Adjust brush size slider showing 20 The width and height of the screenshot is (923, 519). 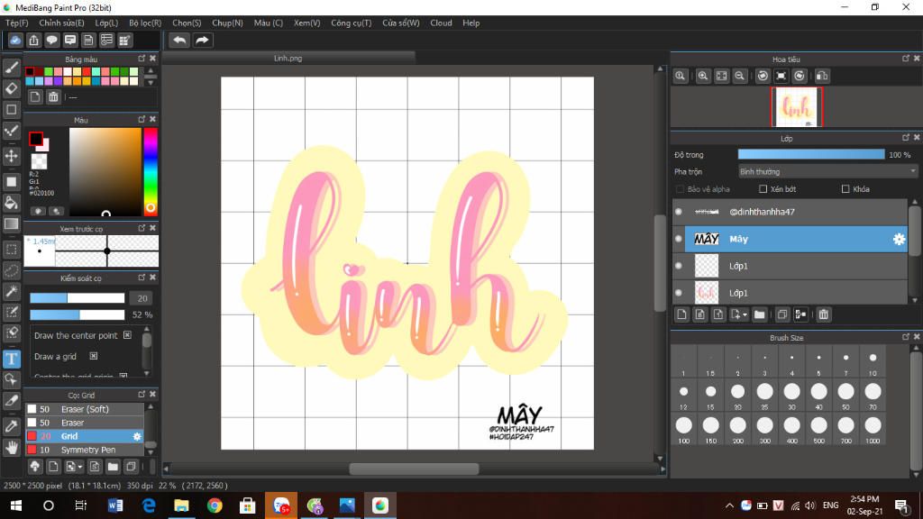click(x=78, y=298)
